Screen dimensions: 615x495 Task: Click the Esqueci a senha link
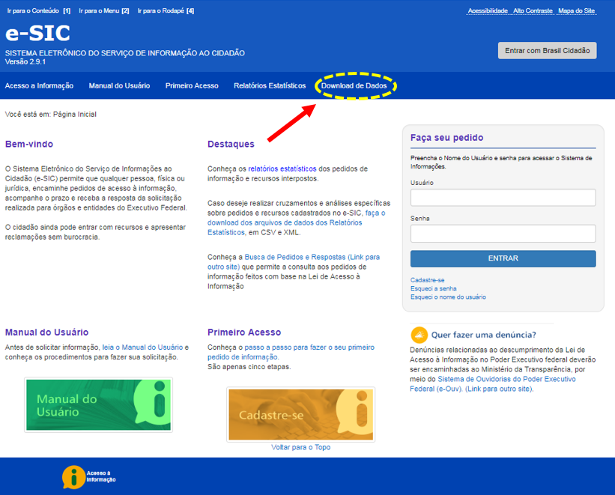pos(433,288)
